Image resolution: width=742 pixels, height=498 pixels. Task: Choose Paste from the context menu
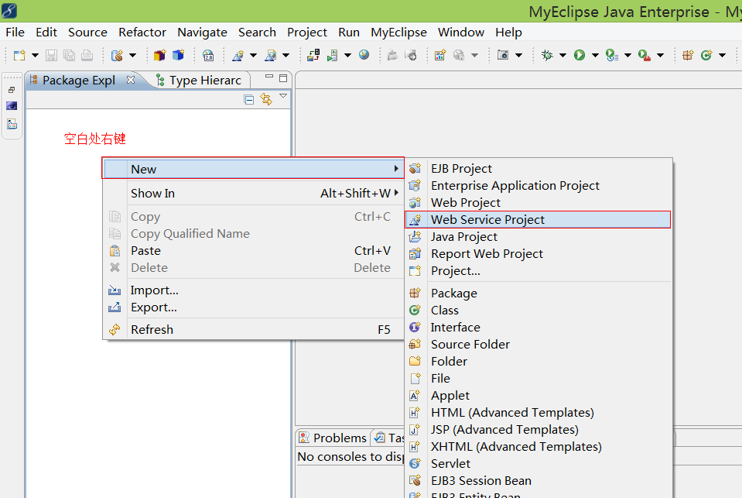click(x=254, y=251)
